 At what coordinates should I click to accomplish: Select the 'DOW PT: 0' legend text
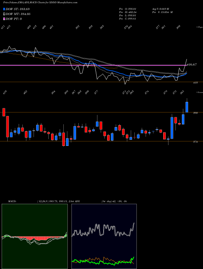(14, 19)
